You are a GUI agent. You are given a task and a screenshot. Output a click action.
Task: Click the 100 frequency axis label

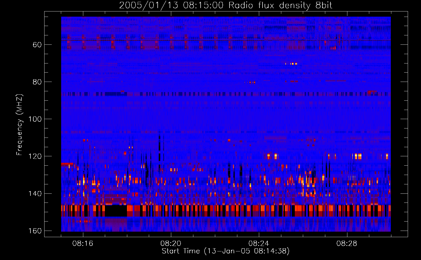pyautogui.click(x=35, y=119)
